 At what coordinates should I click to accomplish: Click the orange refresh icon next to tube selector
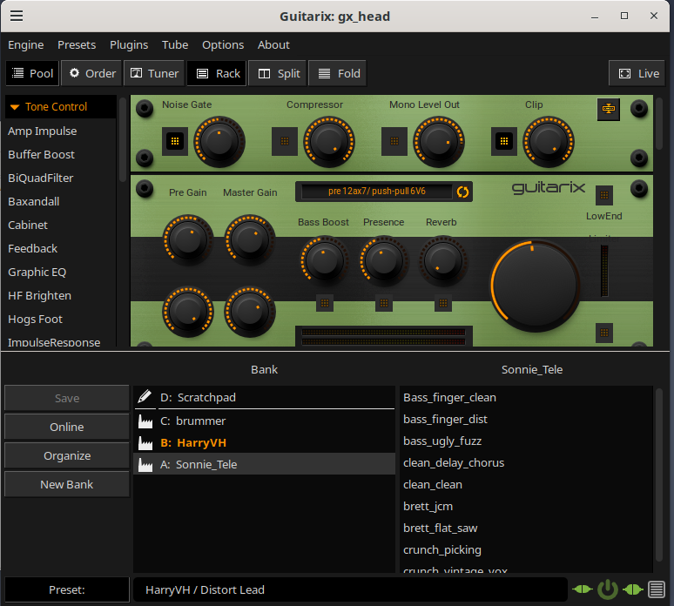pos(463,192)
